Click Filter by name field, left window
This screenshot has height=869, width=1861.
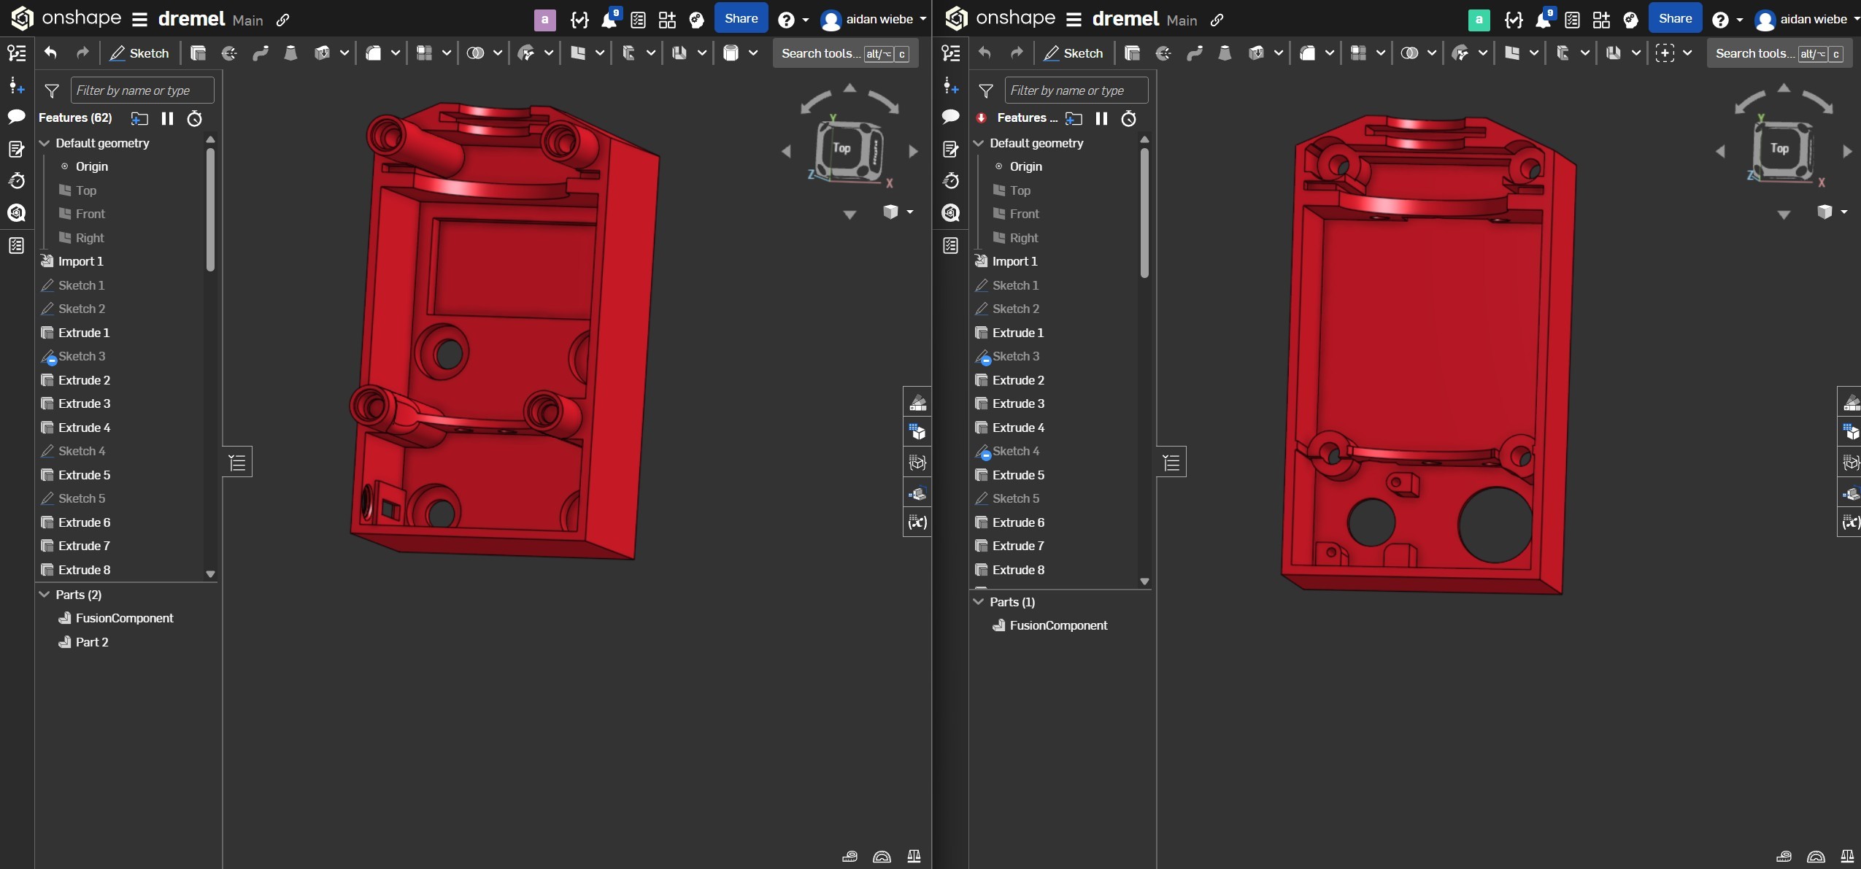(x=142, y=90)
